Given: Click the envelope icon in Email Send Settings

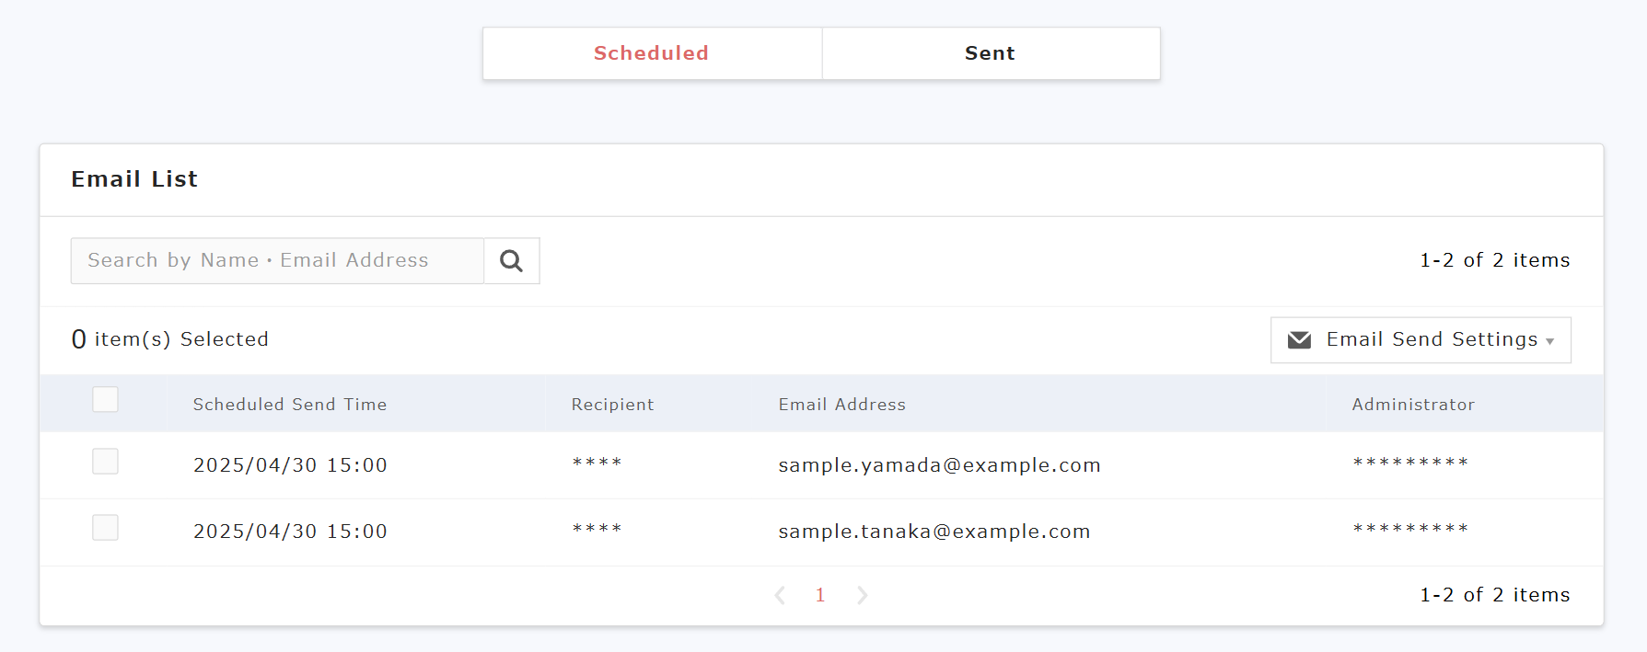Looking at the screenshot, I should click(x=1299, y=340).
